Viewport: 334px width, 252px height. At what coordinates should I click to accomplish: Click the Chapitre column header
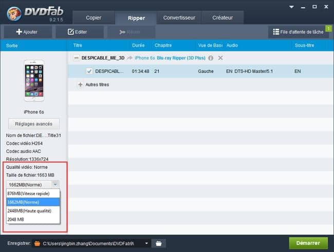click(163, 45)
